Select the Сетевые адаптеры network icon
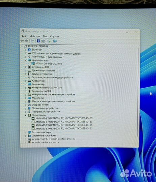156x182 pixels. click(29, 132)
